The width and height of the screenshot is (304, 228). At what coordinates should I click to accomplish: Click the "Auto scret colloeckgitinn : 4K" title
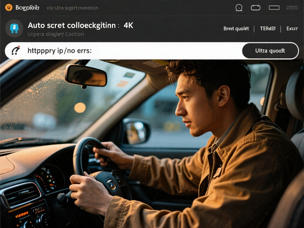(x=80, y=26)
